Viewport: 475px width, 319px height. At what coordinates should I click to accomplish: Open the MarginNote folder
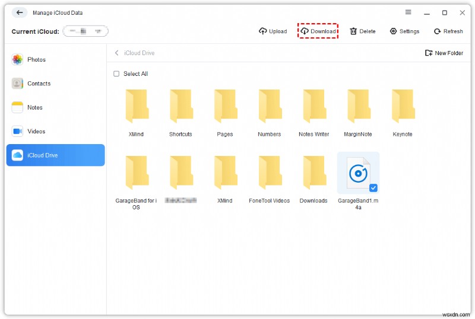(359, 106)
